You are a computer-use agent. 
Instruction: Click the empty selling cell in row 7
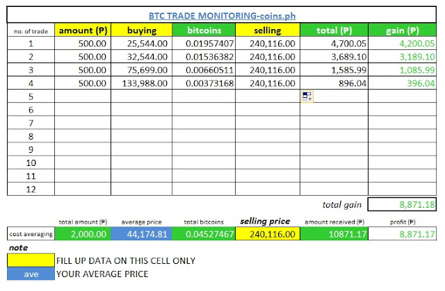click(268, 123)
